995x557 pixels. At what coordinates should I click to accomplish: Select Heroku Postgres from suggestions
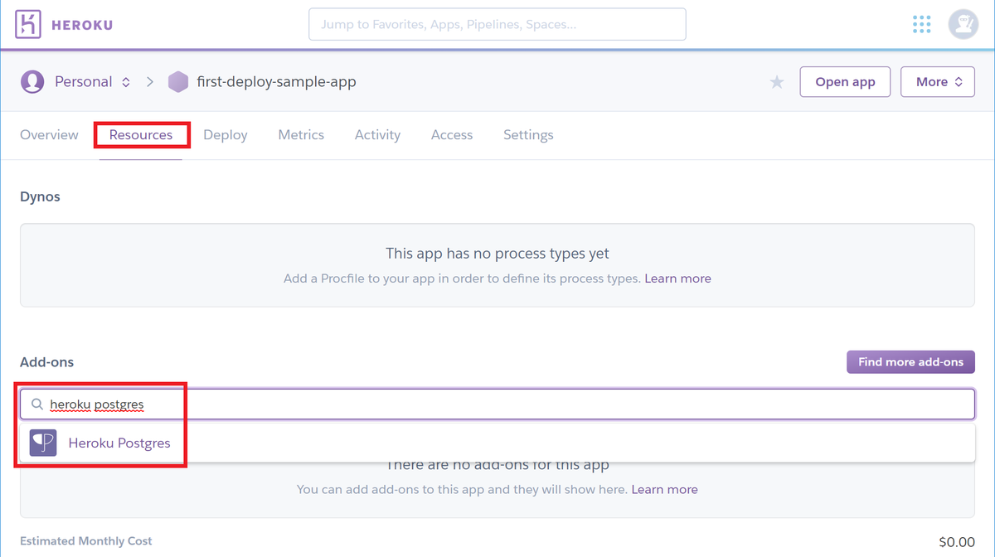(498, 443)
